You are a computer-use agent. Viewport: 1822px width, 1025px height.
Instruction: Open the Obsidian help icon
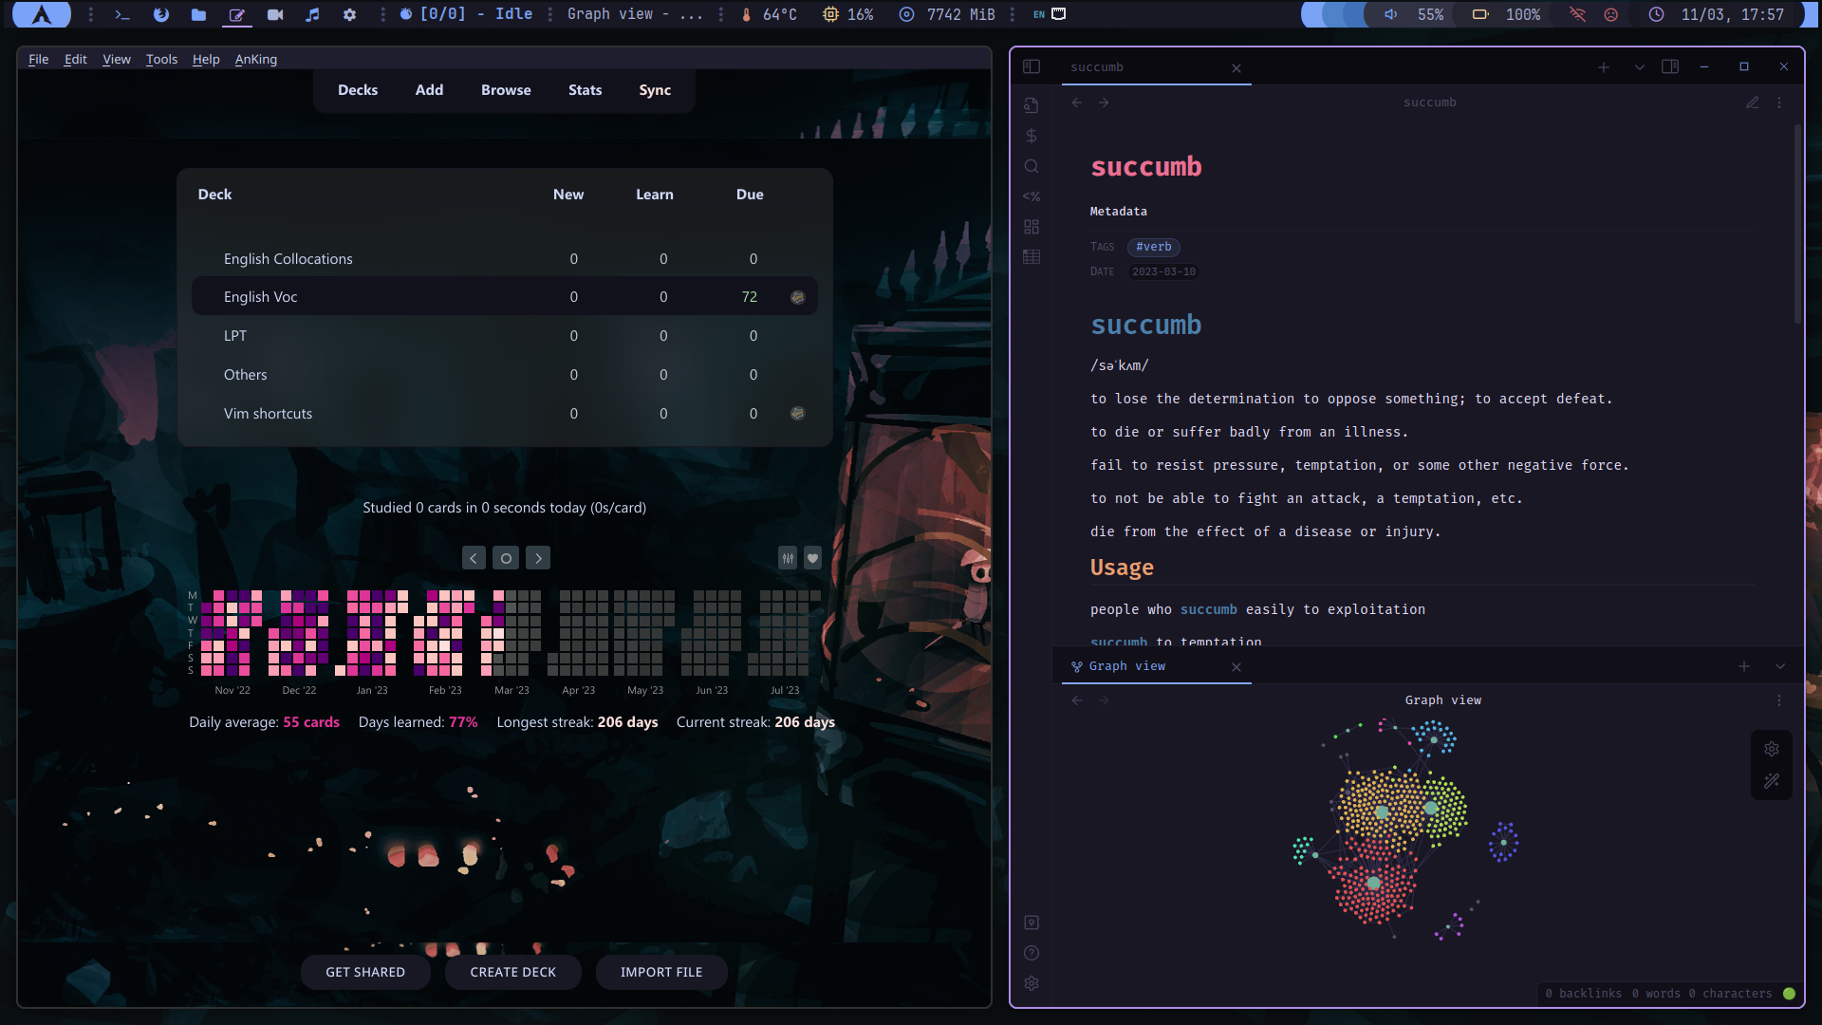[x=1032, y=953]
